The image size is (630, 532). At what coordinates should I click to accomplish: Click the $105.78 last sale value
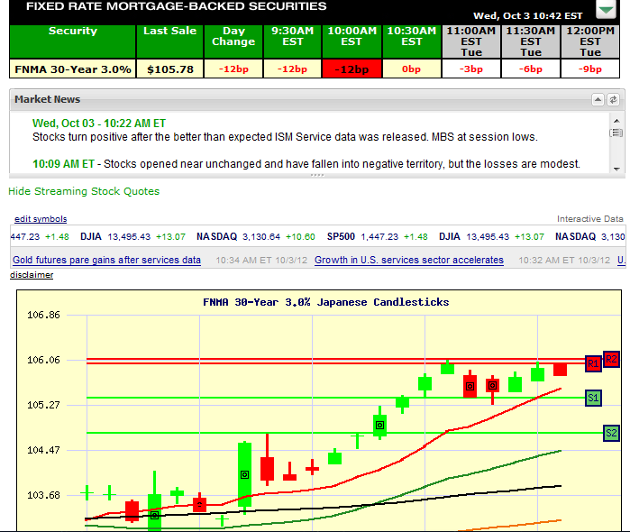point(170,69)
